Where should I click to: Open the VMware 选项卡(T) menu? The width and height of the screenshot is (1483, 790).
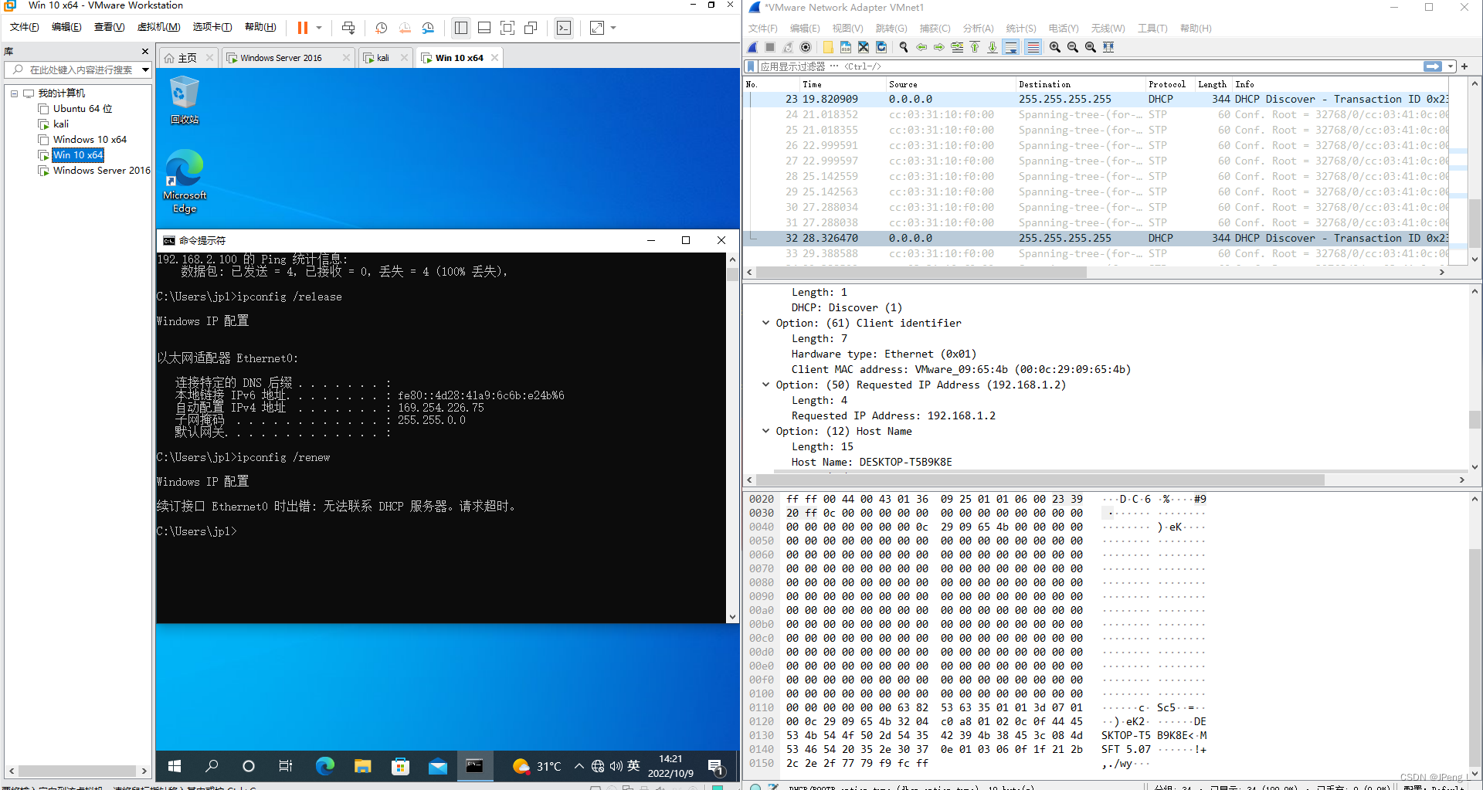212,27
